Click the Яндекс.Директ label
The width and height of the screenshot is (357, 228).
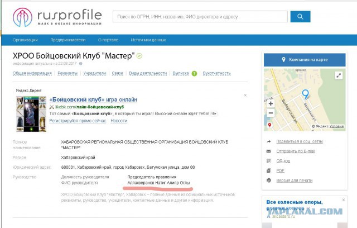point(28,91)
